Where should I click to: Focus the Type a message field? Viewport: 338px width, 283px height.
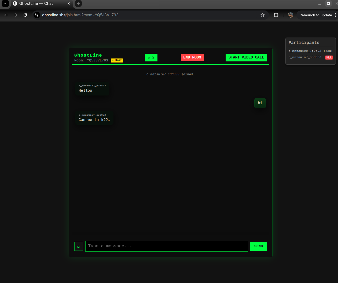point(167,246)
